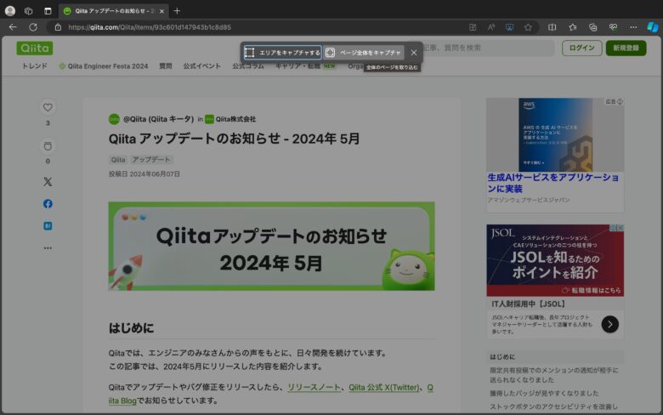
Task: Open Qiita Engineer Festa 2024 tab
Action: coord(104,66)
